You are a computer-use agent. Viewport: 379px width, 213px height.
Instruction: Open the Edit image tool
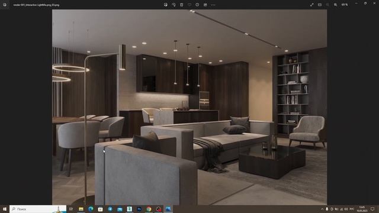coord(166,5)
